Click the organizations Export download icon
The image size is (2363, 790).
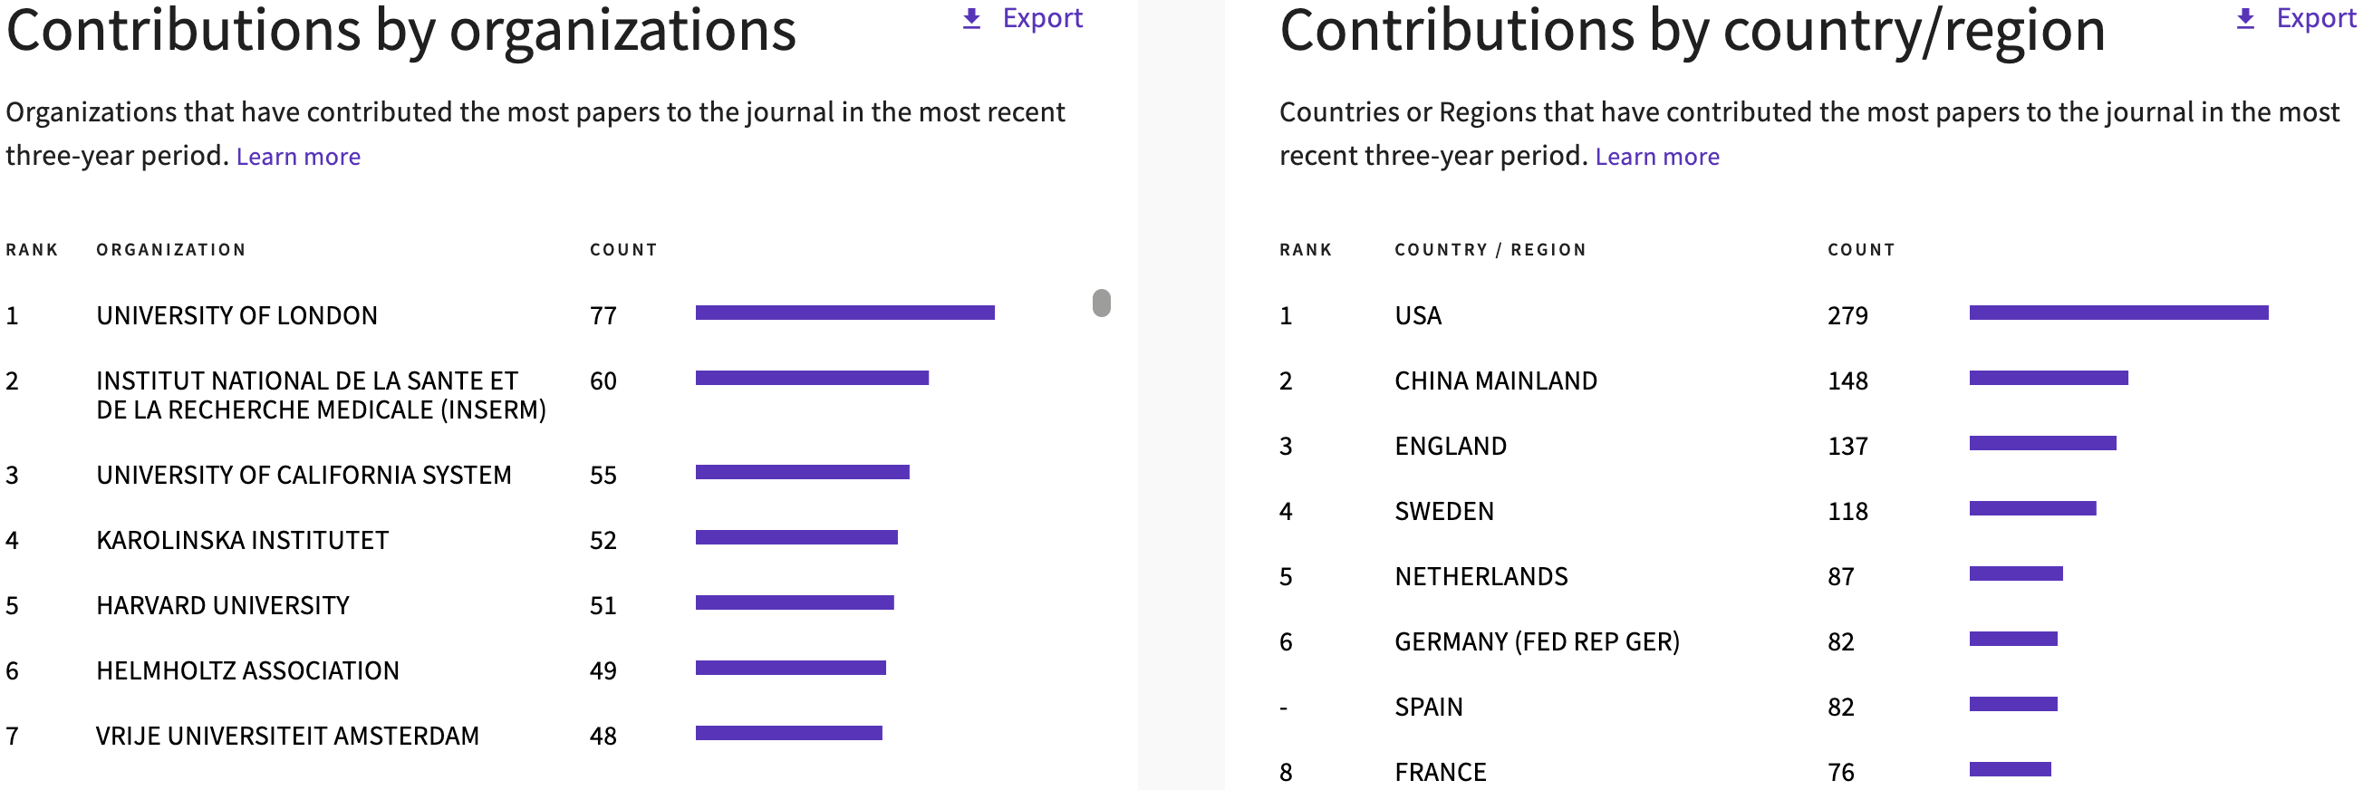coord(971,19)
